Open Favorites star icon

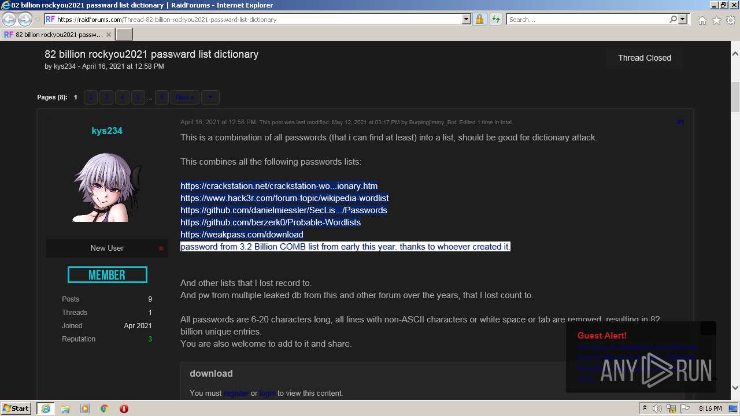tap(716, 20)
